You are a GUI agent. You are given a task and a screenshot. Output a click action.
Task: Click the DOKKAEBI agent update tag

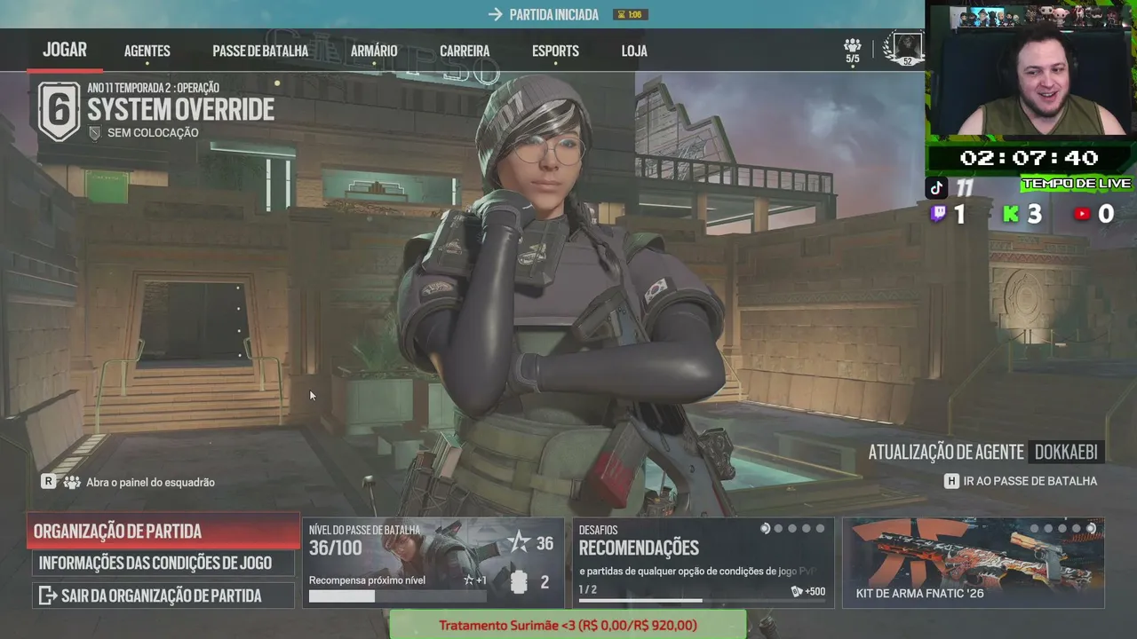tap(1067, 452)
